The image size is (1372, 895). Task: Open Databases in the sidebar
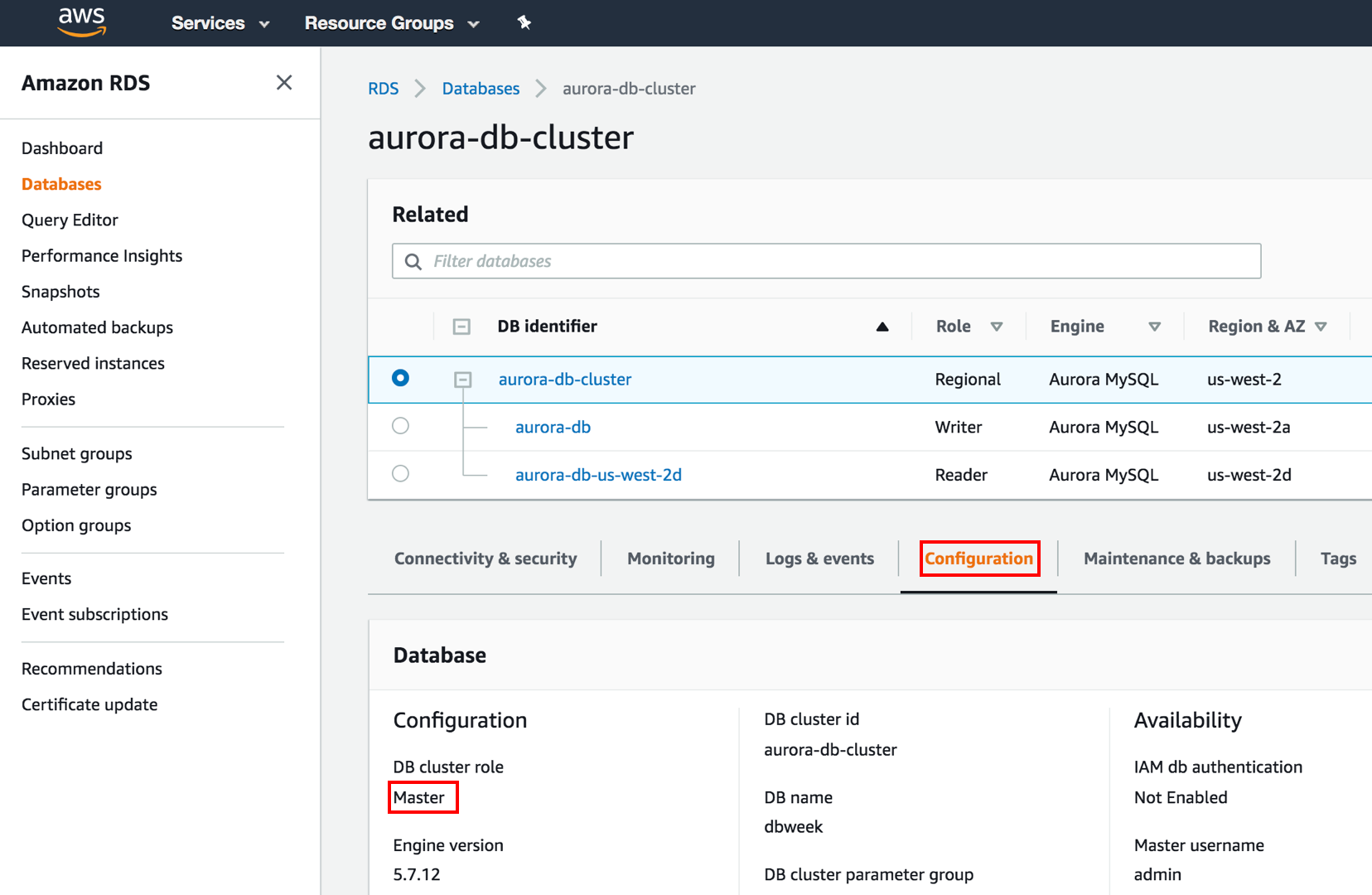coord(61,184)
